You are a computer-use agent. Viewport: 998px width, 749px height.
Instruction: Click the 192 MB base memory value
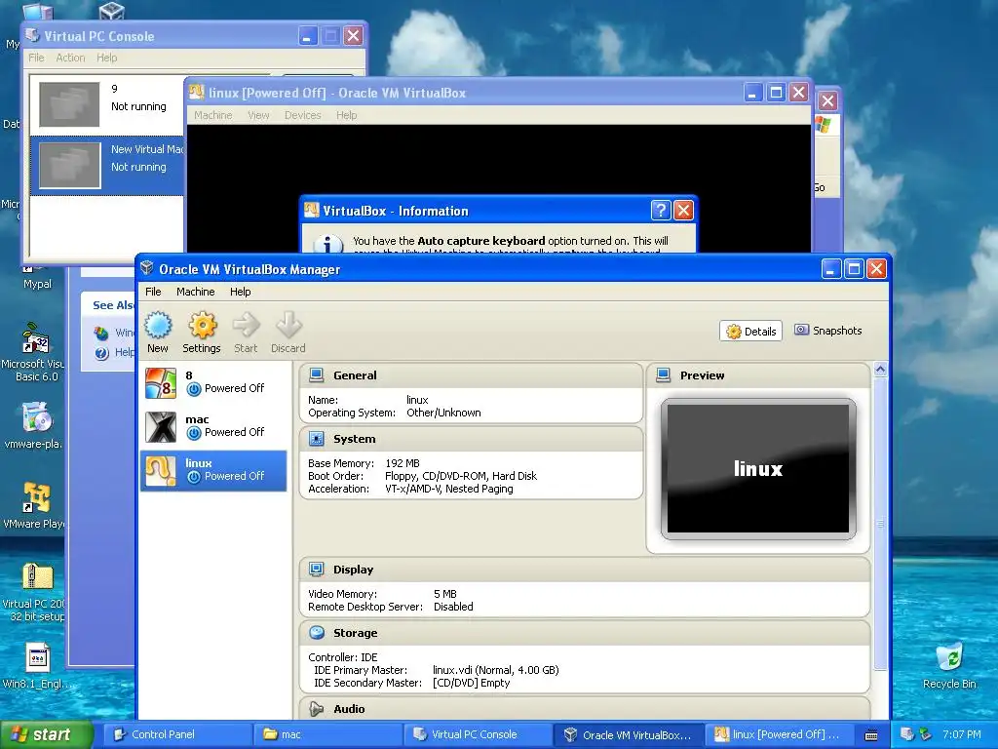[x=403, y=463]
